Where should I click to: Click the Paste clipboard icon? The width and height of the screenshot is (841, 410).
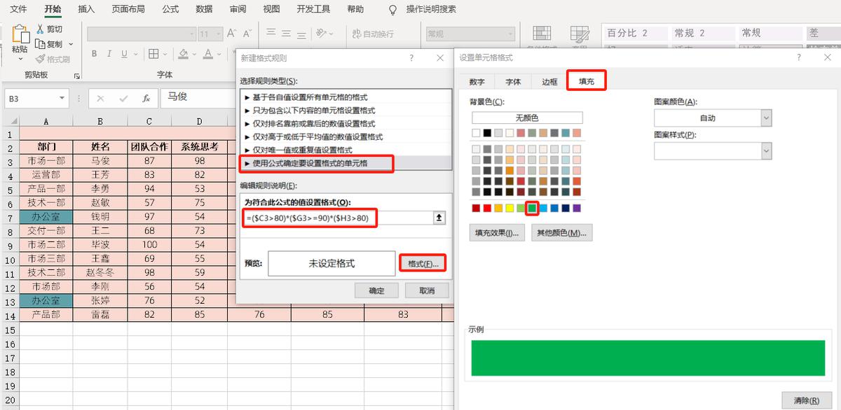point(20,34)
